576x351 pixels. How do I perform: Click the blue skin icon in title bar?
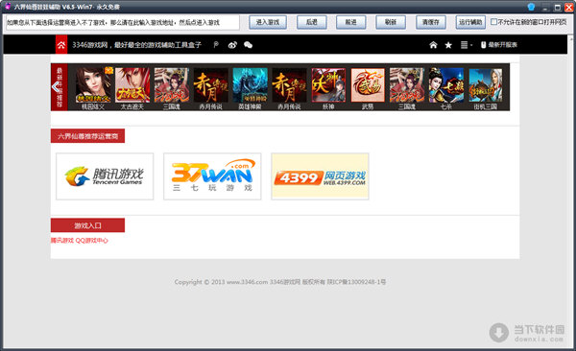pyautogui.click(x=531, y=7)
